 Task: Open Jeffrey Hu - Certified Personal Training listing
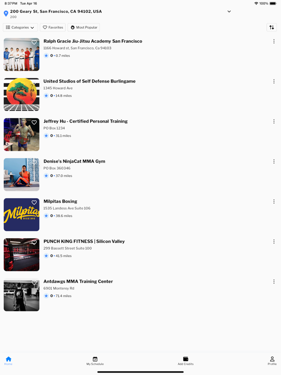(x=85, y=121)
